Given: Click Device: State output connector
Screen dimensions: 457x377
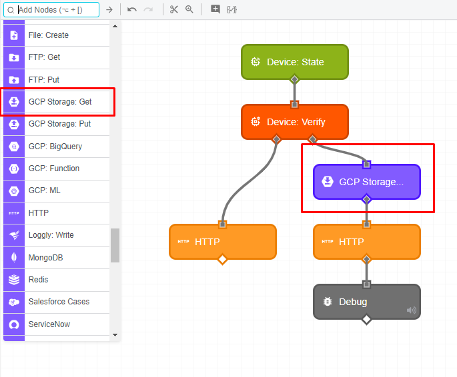Looking at the screenshot, I should coord(295,79).
